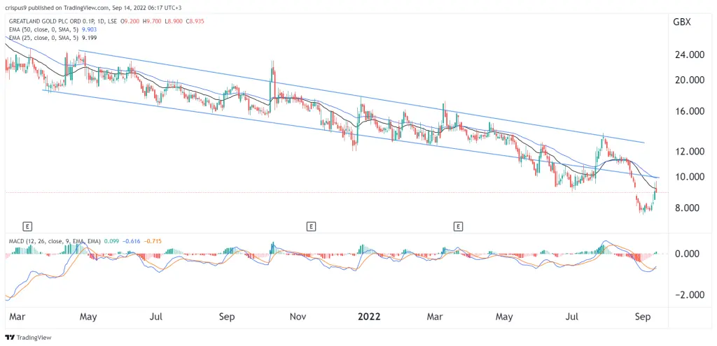Click the first earnings 'E' marker near March
Viewport: 717px width, 346px height.
point(28,226)
